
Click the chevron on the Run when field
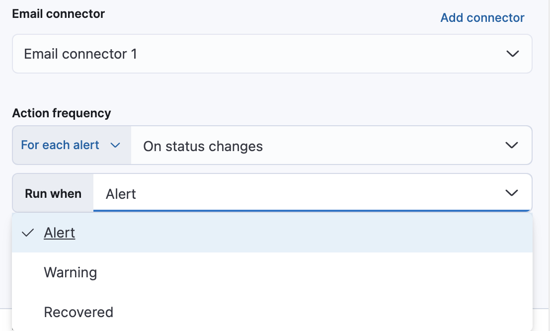511,192
